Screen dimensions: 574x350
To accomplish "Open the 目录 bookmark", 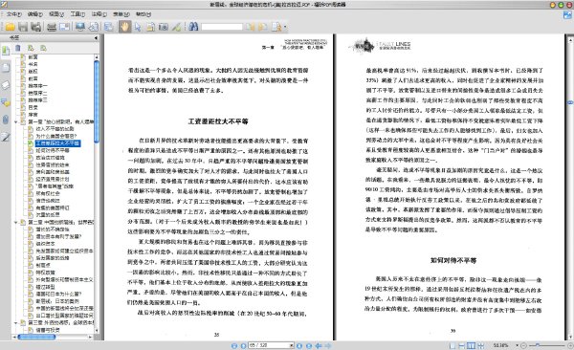I will coord(33,107).
